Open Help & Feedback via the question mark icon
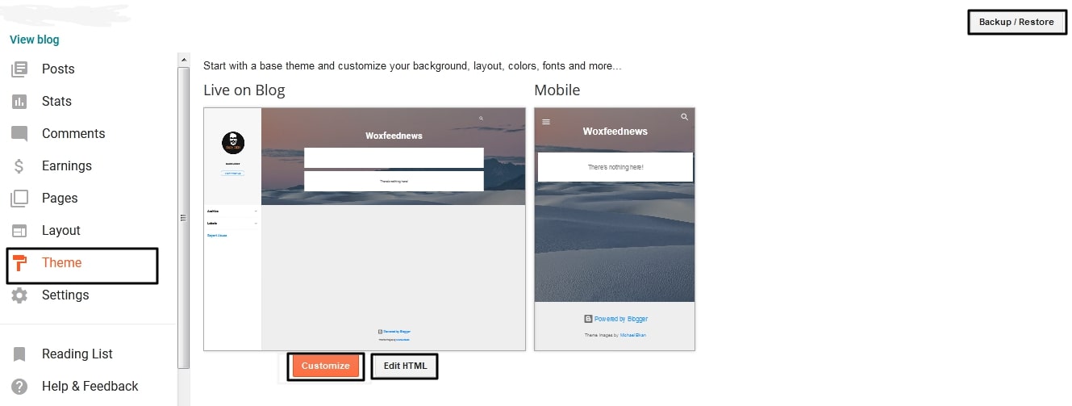 click(19, 387)
